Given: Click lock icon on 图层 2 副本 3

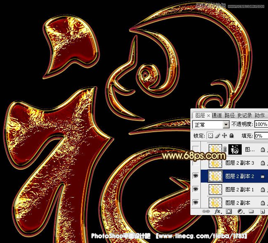Looking at the screenshot, I should (x=263, y=163).
